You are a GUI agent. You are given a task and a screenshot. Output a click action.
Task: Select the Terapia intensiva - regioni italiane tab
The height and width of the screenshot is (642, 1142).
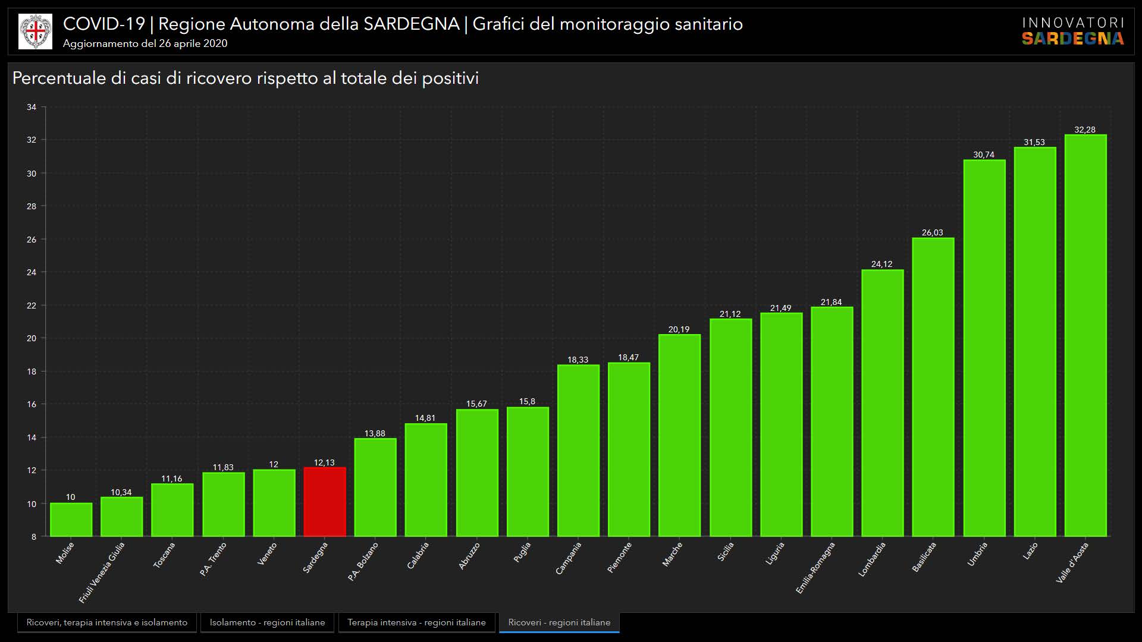pyautogui.click(x=416, y=622)
